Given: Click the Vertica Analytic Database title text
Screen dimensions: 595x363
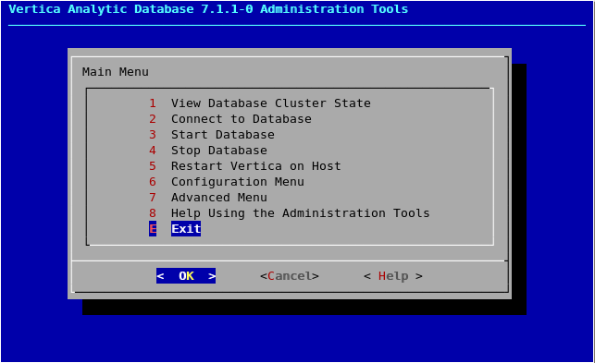Looking at the screenshot, I should pos(208,9).
